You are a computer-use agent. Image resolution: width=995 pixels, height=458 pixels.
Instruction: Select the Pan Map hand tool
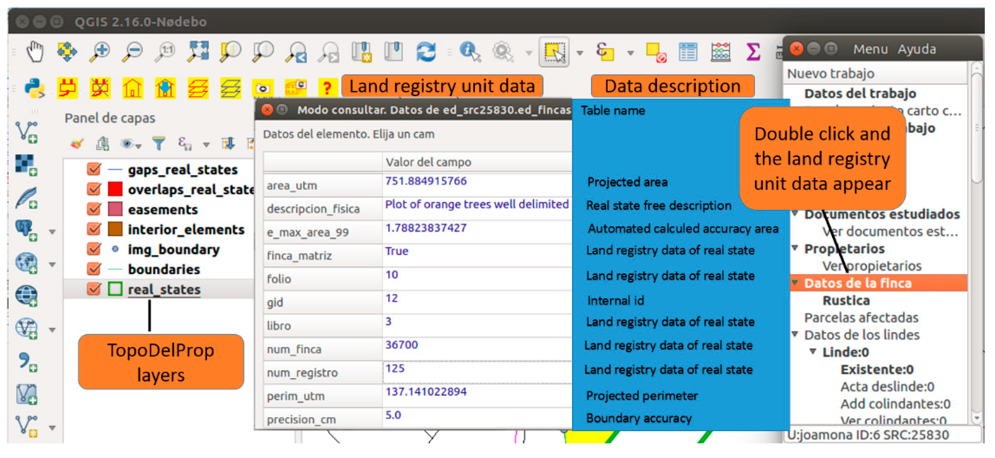coord(35,52)
